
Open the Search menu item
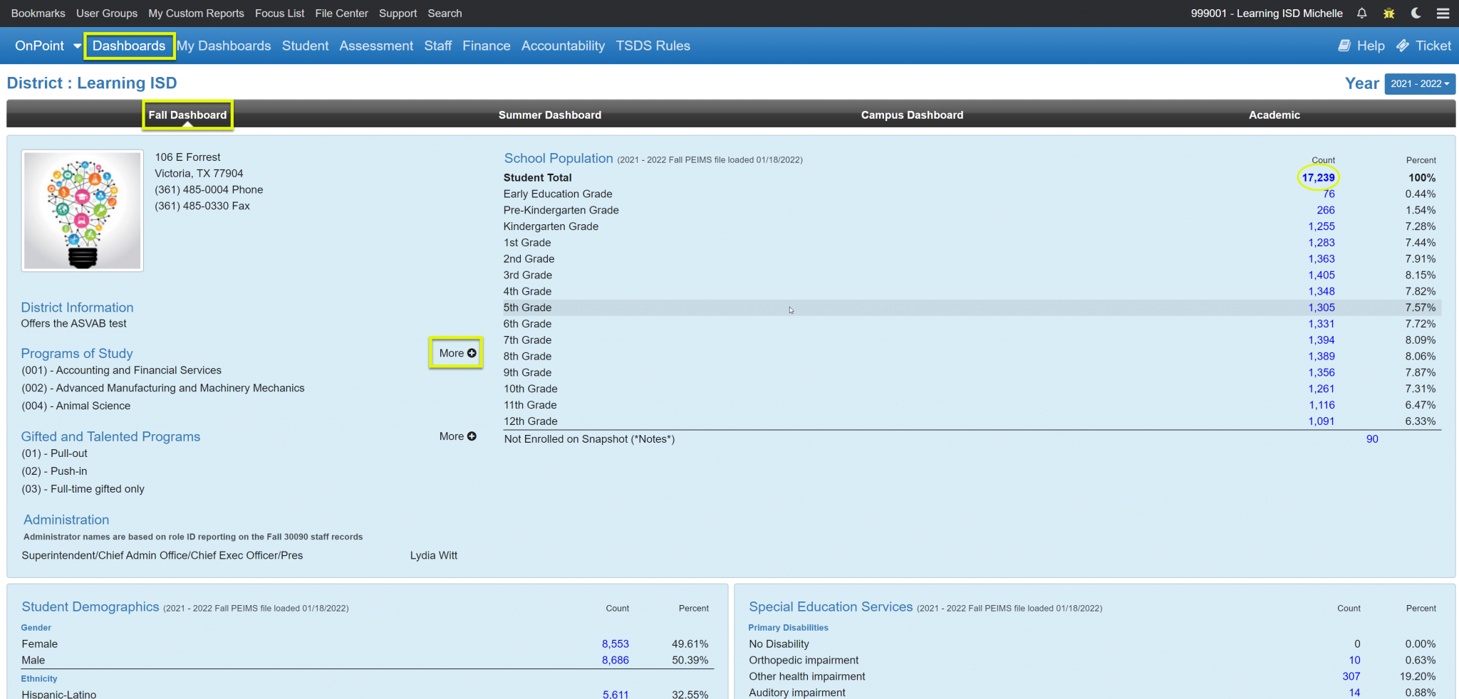click(445, 13)
